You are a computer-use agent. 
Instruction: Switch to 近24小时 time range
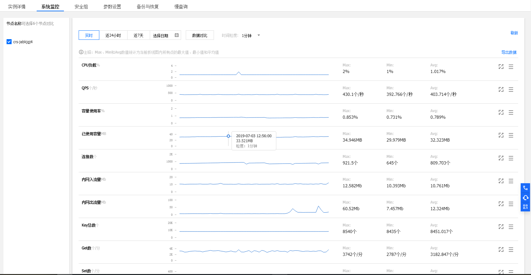tap(113, 35)
